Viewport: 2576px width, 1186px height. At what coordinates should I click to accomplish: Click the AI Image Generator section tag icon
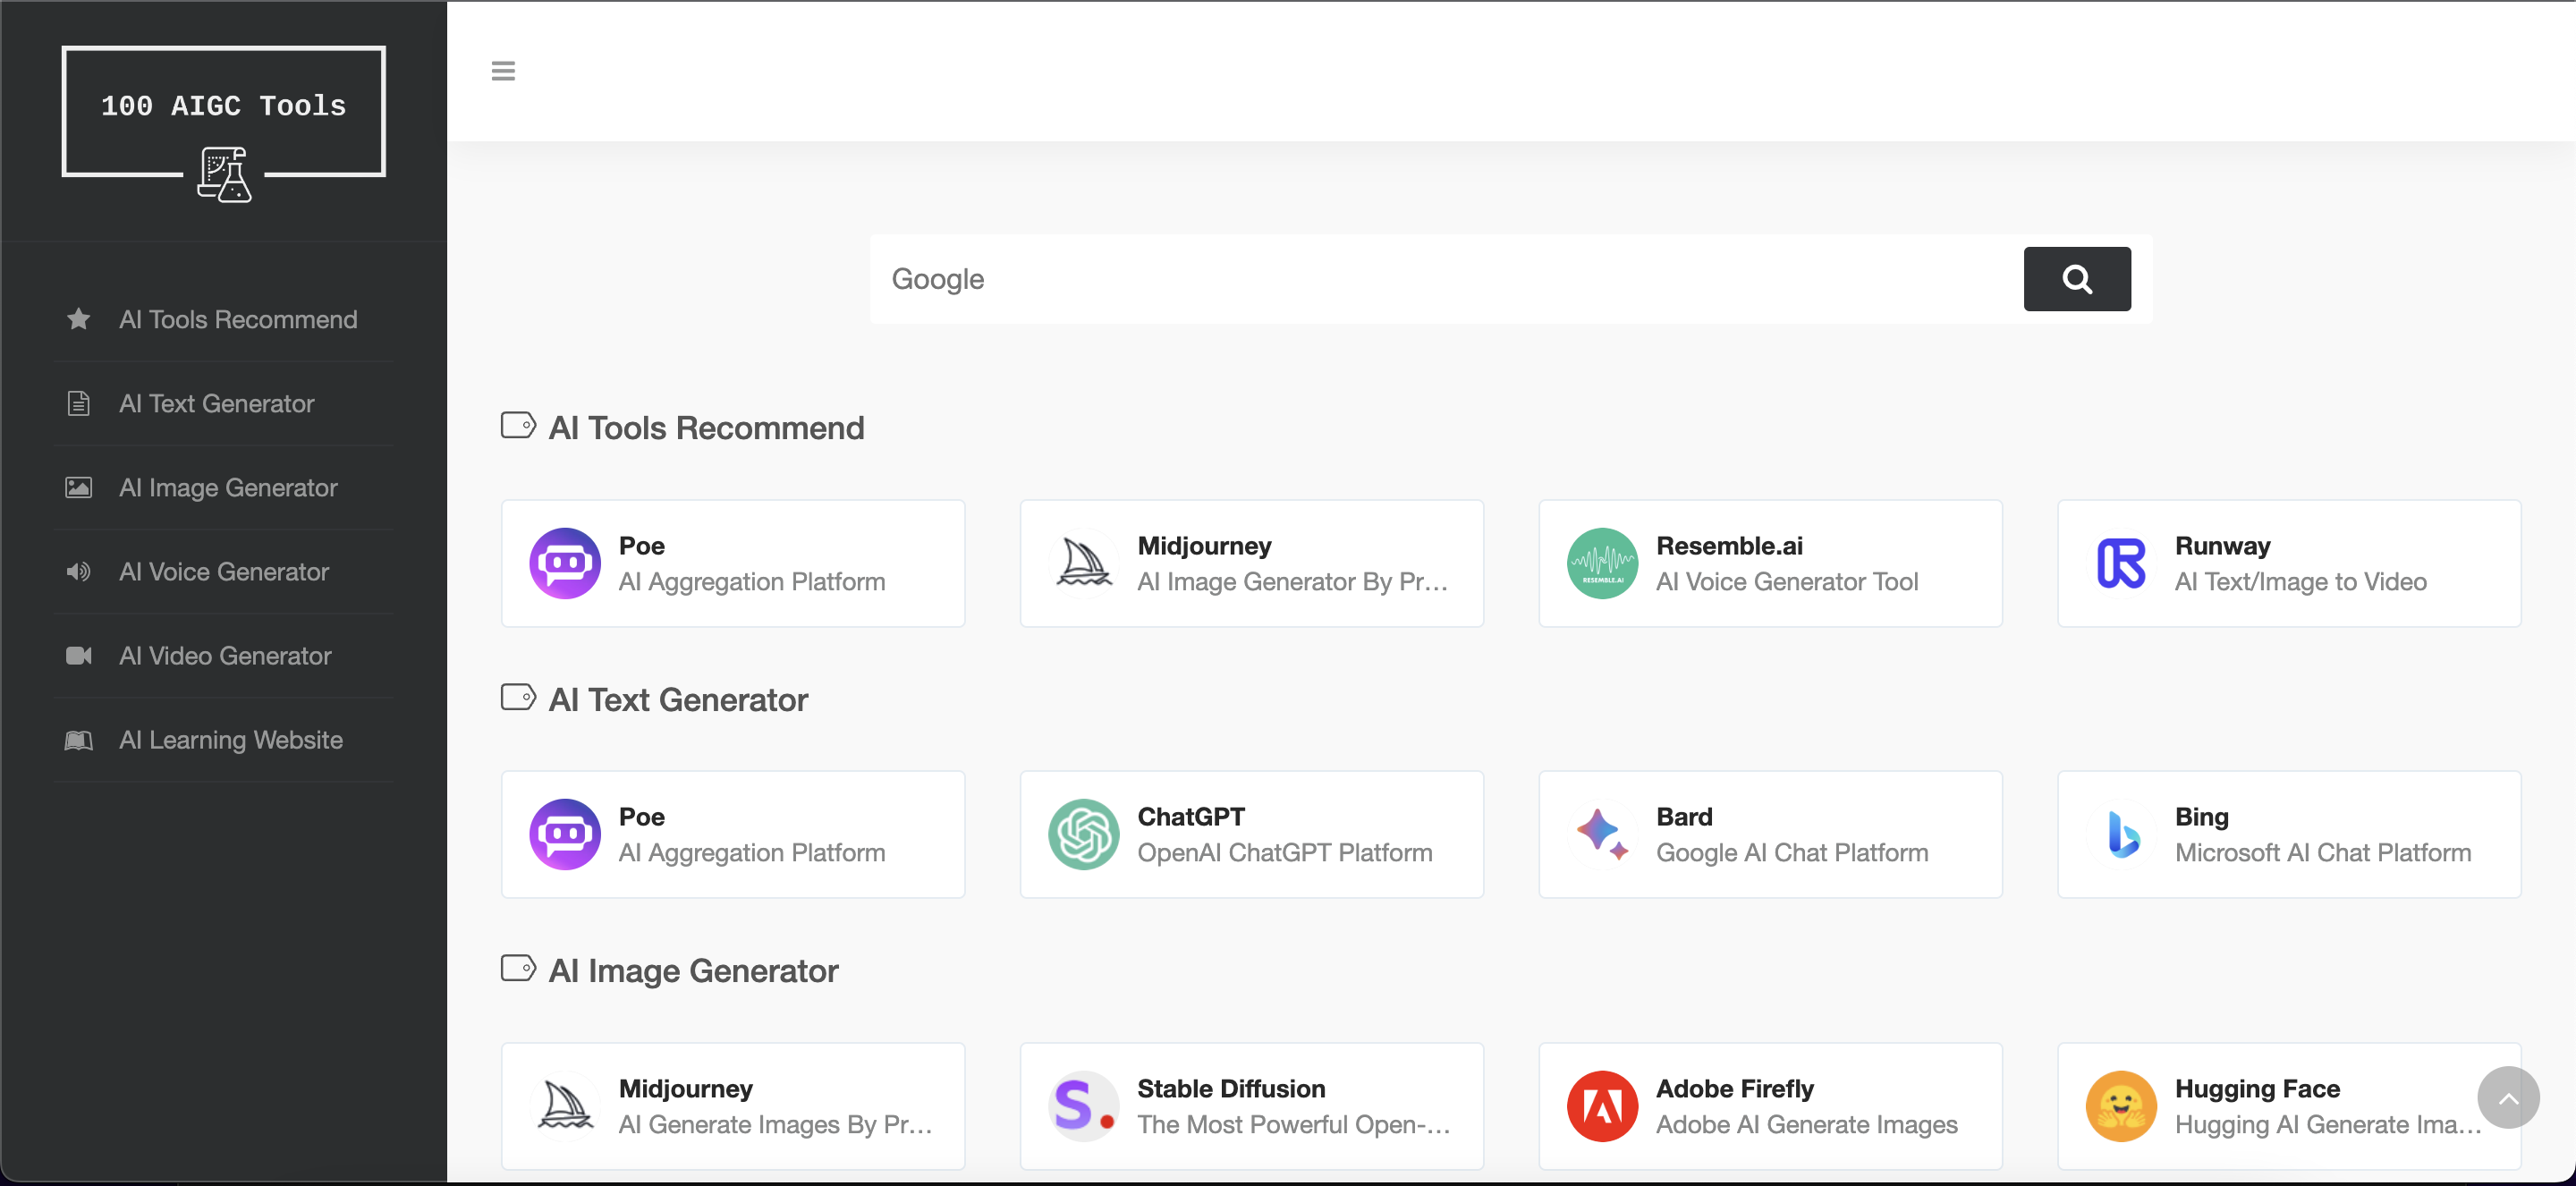518,968
